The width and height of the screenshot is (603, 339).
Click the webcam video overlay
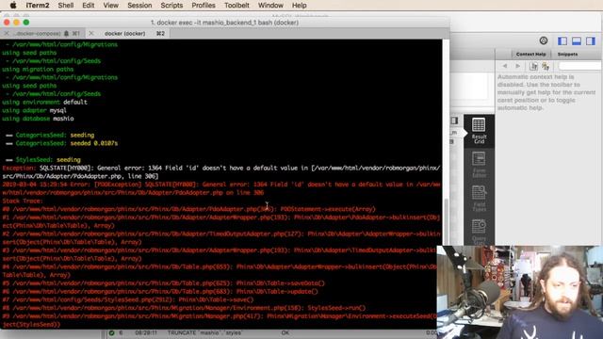tap(520, 292)
